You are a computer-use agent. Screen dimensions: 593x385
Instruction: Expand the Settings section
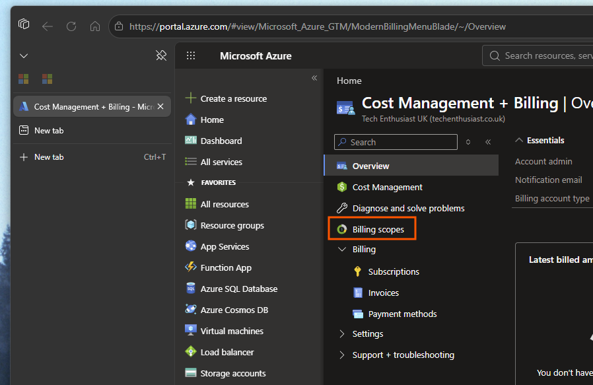pyautogui.click(x=342, y=334)
